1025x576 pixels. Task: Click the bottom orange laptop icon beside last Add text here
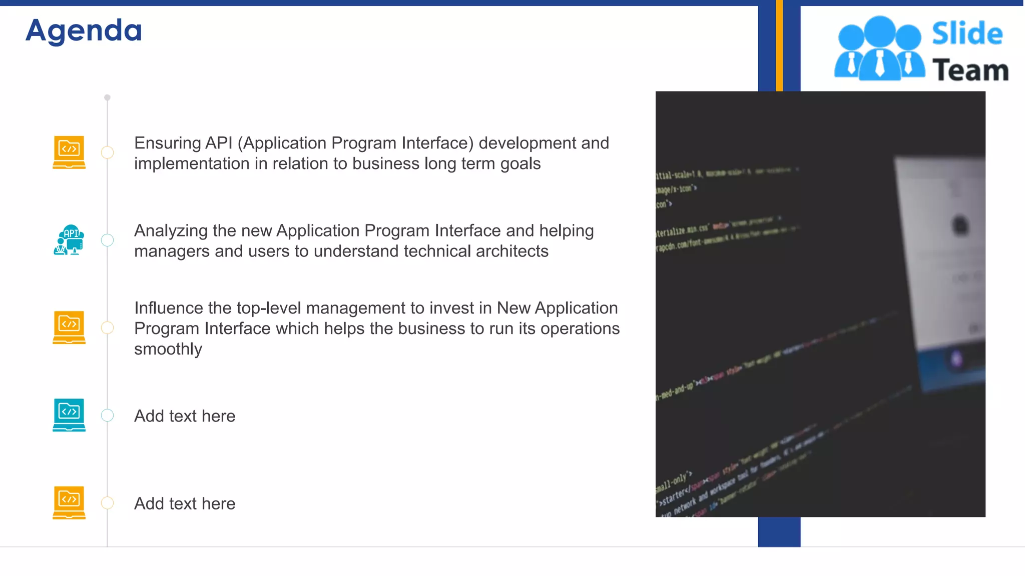69,502
